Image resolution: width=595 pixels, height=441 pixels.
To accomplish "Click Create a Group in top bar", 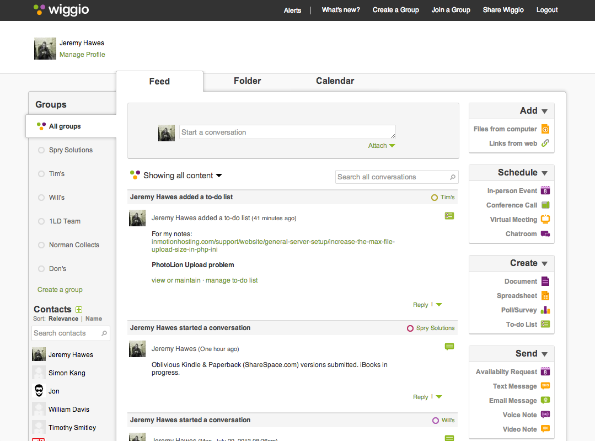I will (x=396, y=10).
